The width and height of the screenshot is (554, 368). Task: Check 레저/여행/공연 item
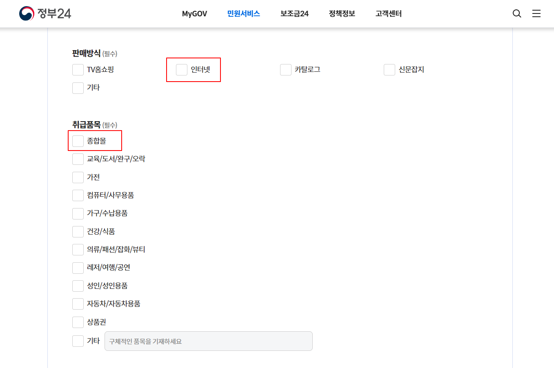pos(78,268)
